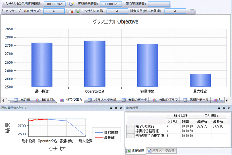This screenshot has width=232, height=155.
Task: Close the 目的関数値グラフ panel
Action: [x=120, y=108]
